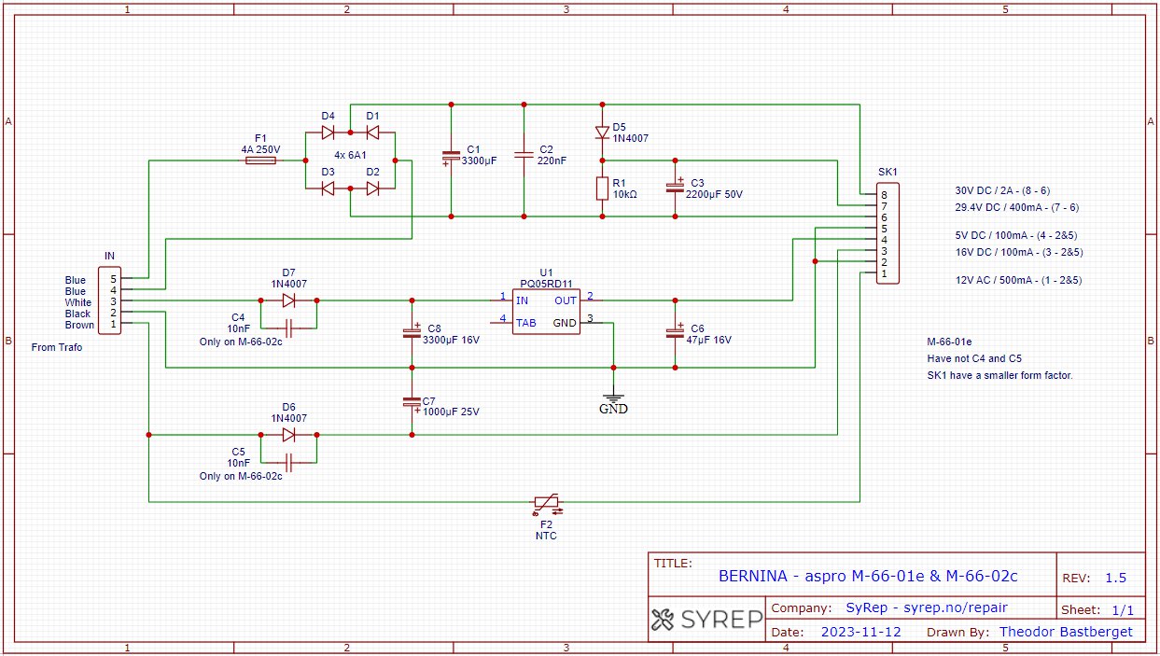Screen dimensions: 1160x656
Task: Click the C6 47µF 16V capacitor
Action: [x=674, y=333]
